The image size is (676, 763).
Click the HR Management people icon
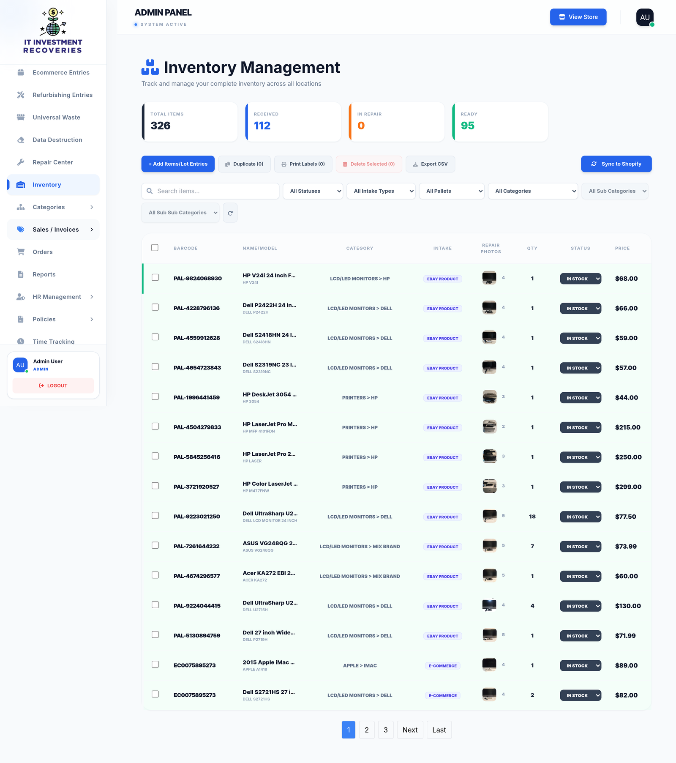[21, 297]
